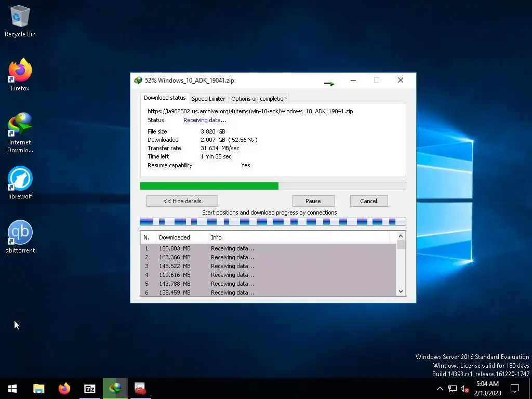
Task: Click the connections progress segment bar
Action: 273,221
